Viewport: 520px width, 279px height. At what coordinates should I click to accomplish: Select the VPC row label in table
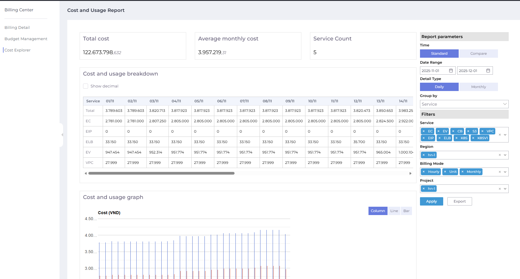pyautogui.click(x=89, y=163)
